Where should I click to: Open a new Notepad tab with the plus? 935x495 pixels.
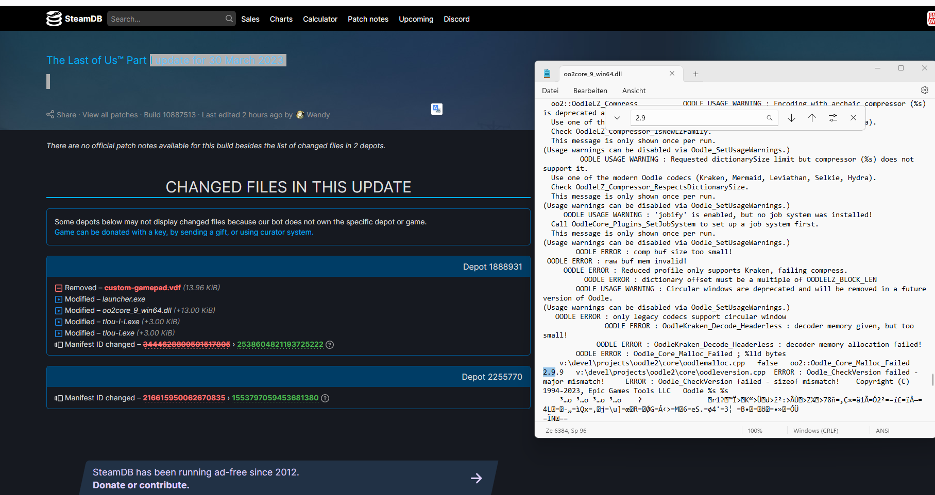click(x=695, y=74)
